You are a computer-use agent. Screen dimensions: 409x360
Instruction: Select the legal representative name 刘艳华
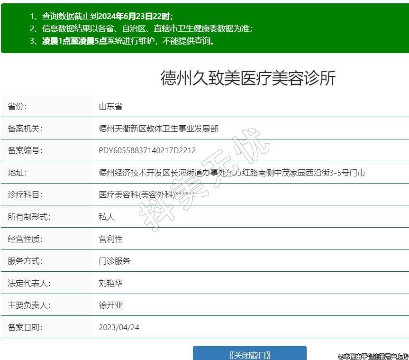[110, 283]
